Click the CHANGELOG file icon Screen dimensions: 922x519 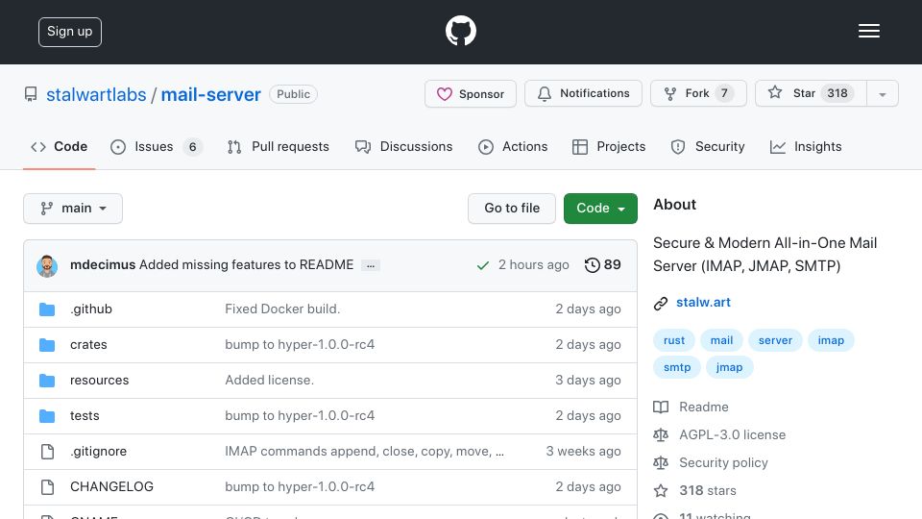pos(47,487)
